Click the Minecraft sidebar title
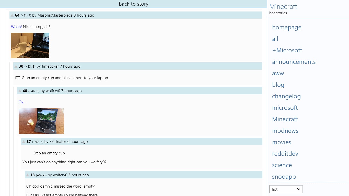Viewport: 349px width, 196px height. [283, 7]
